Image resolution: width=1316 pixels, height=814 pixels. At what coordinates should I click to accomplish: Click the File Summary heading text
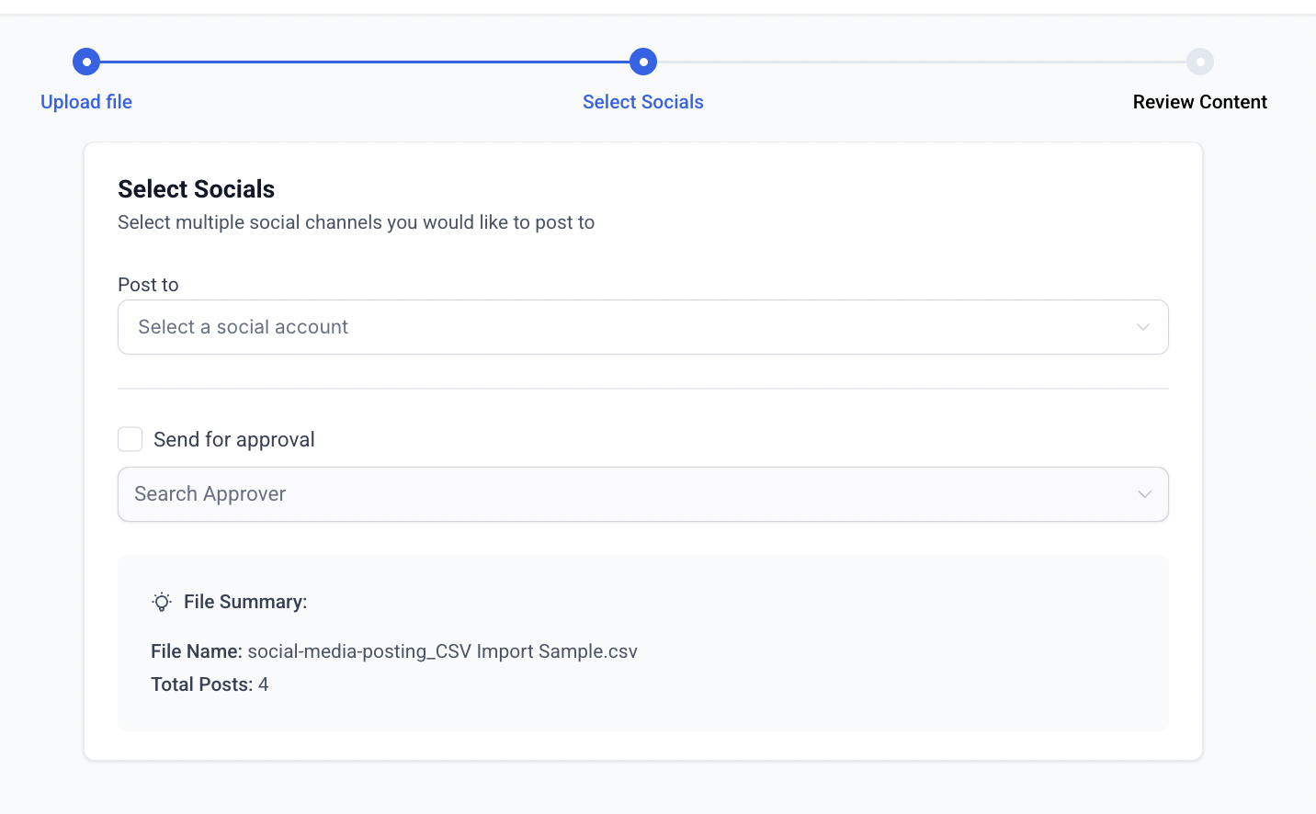pyautogui.click(x=245, y=602)
